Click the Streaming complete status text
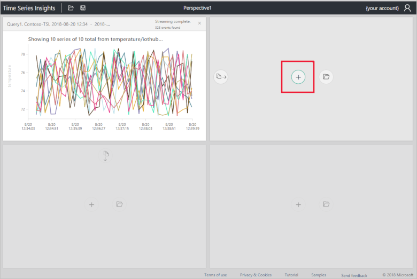This screenshot has width=417, height=279. pyautogui.click(x=173, y=21)
